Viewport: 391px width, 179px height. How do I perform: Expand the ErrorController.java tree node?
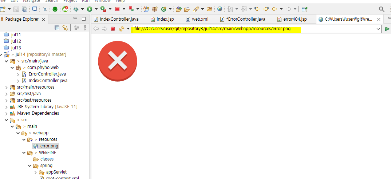click(18, 74)
